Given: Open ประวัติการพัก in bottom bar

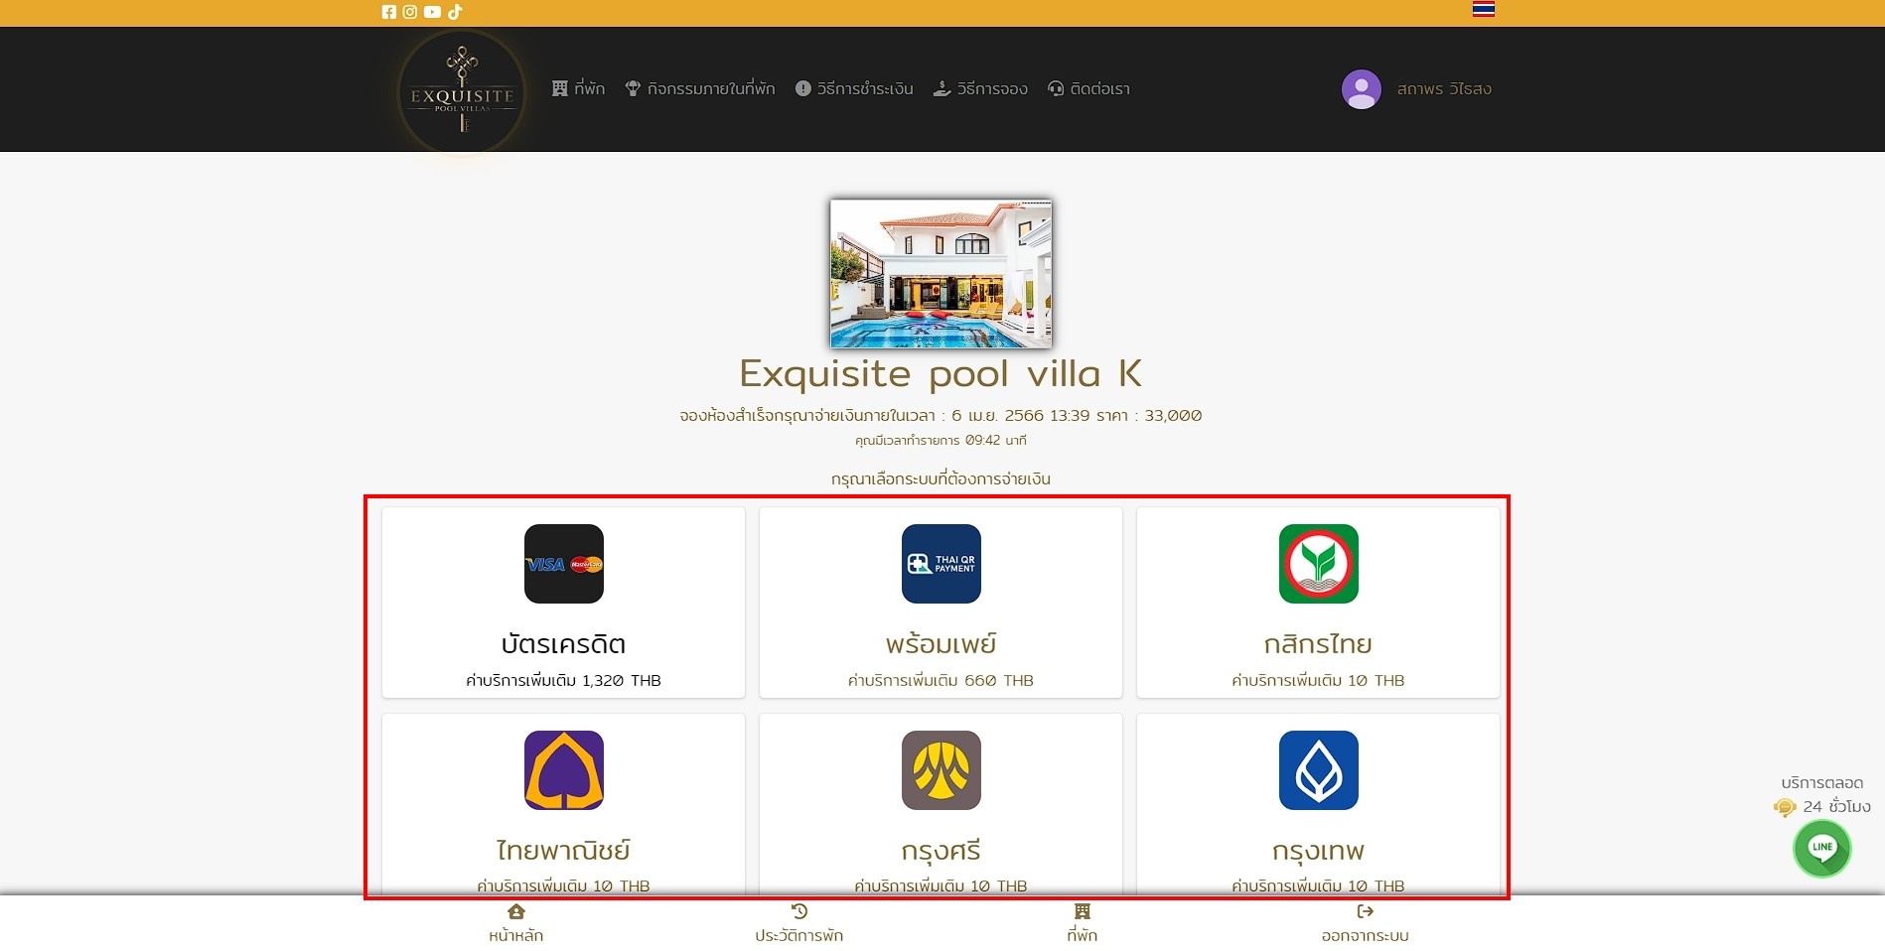Looking at the screenshot, I should click(798, 936).
